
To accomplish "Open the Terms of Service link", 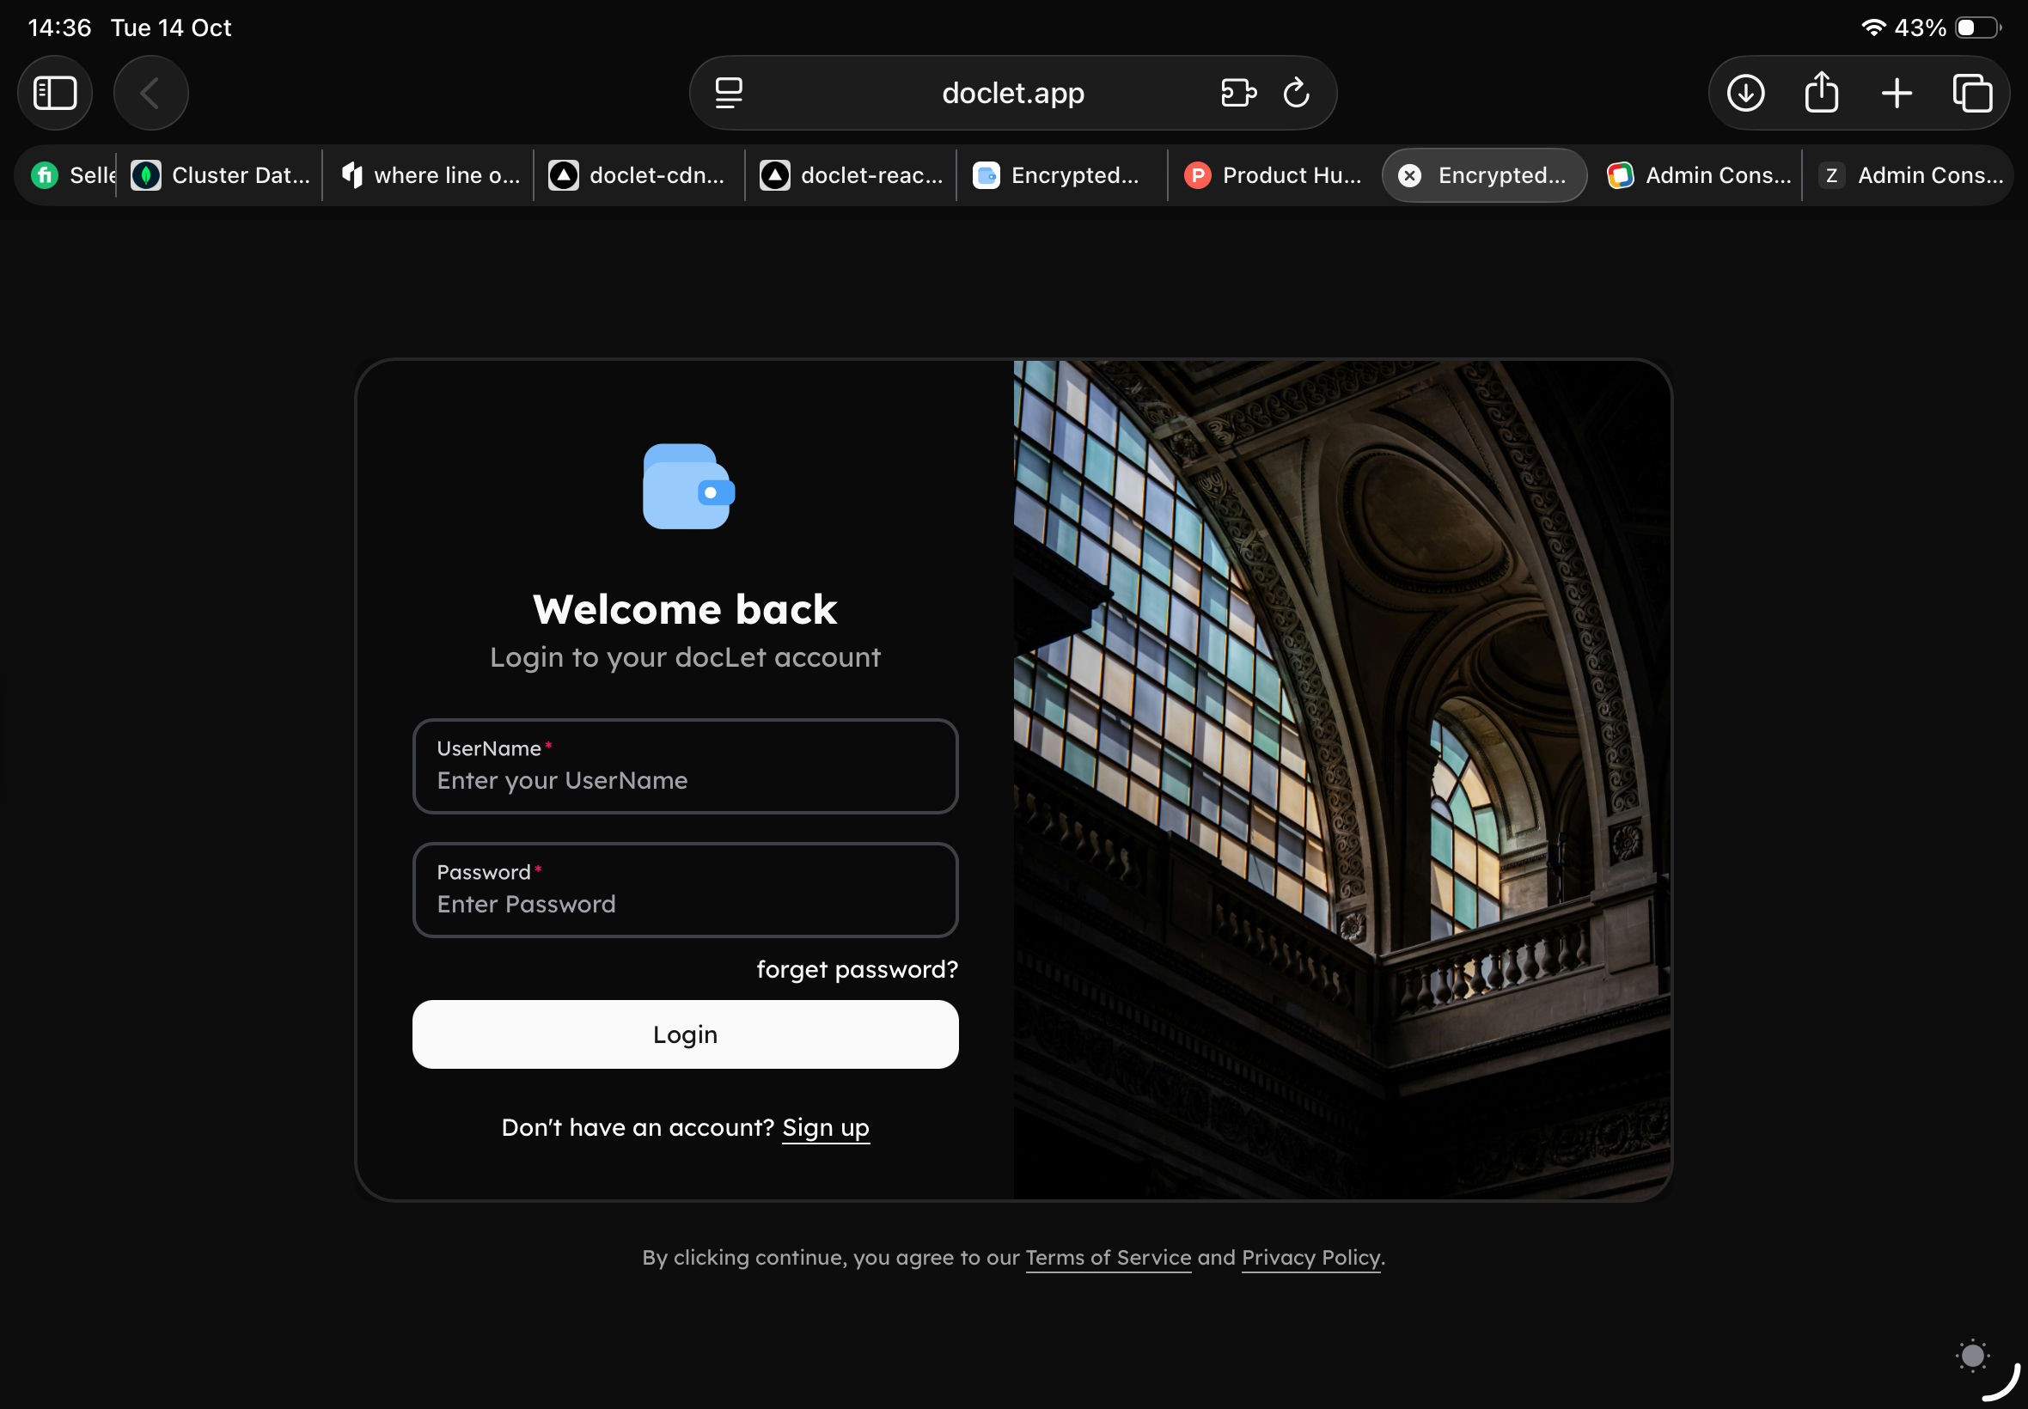I will coord(1107,1257).
